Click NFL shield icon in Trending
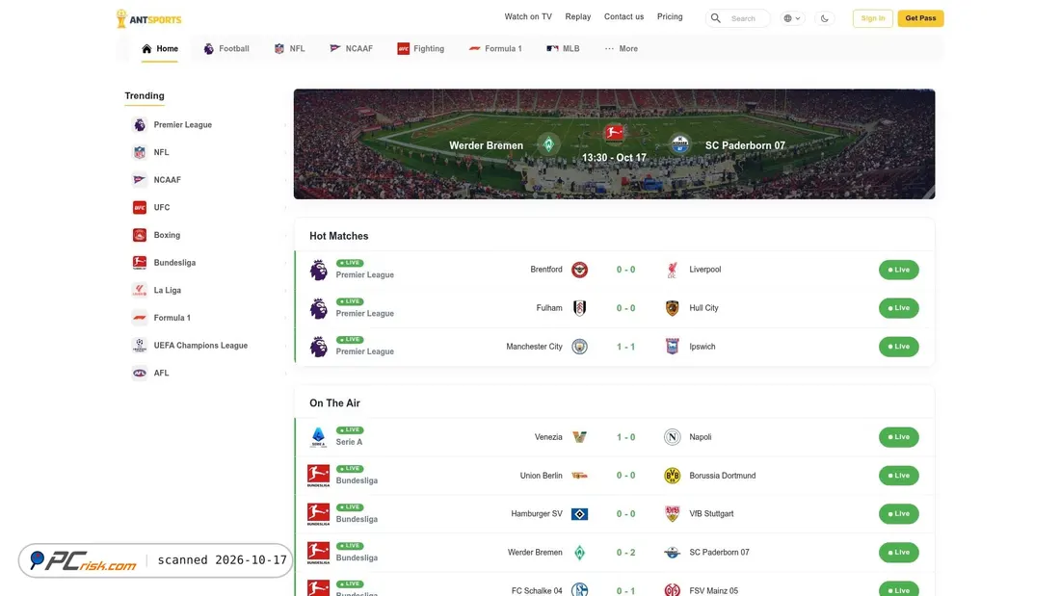 [x=140, y=153]
